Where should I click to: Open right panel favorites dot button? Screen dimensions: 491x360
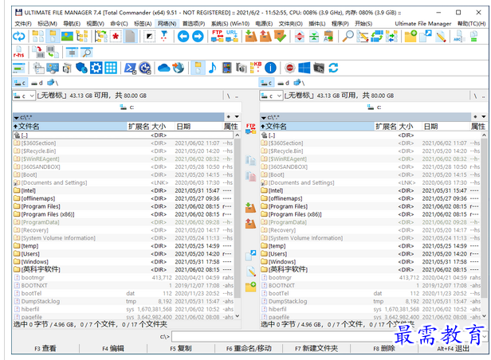point(475,117)
